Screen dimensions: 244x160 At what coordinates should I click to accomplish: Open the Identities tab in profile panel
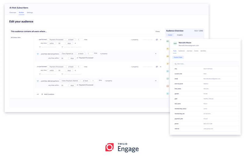click(203, 51)
